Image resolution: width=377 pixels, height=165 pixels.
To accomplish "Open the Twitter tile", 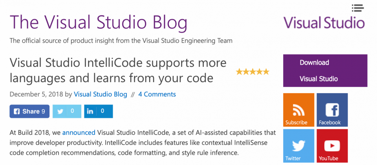I will point(298,146).
